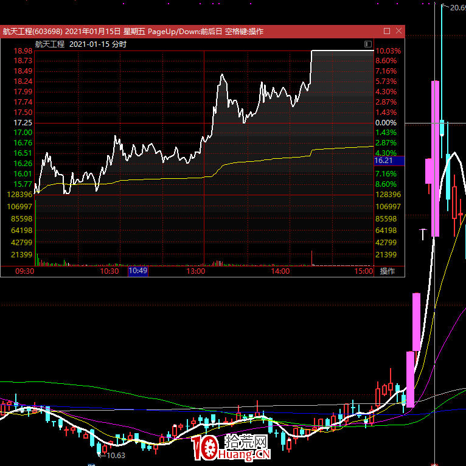466x466 pixels.
Task: Toggle the side panel icon in the chart header
Action: pyautogui.click(x=368, y=44)
